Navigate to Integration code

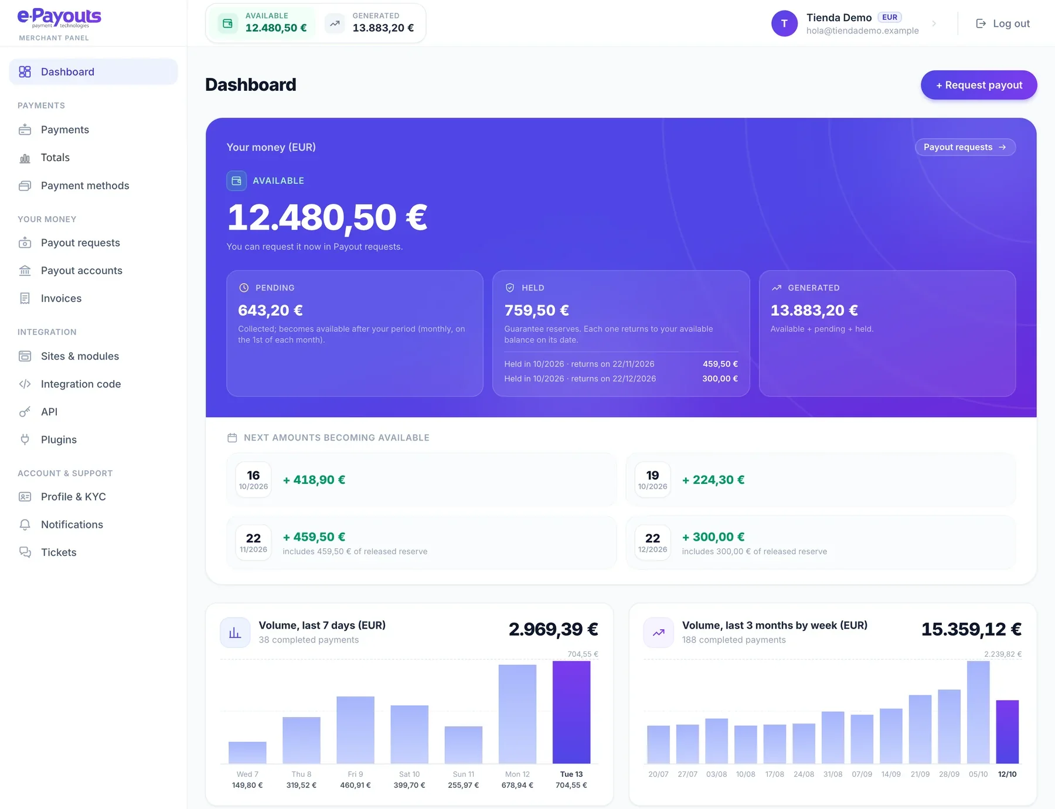point(93,384)
